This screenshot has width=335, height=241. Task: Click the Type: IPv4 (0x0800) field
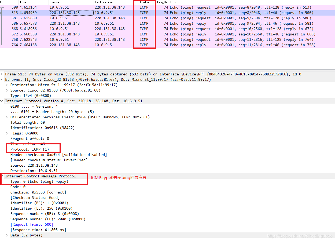point(31,96)
